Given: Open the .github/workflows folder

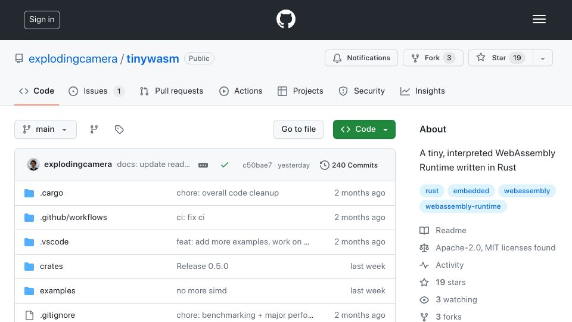Looking at the screenshot, I should click(73, 217).
